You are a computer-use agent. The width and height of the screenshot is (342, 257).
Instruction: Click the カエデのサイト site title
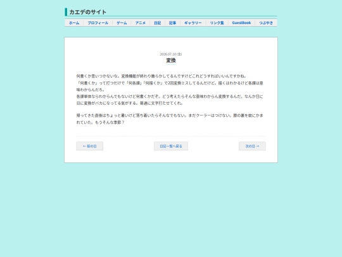tap(87, 12)
